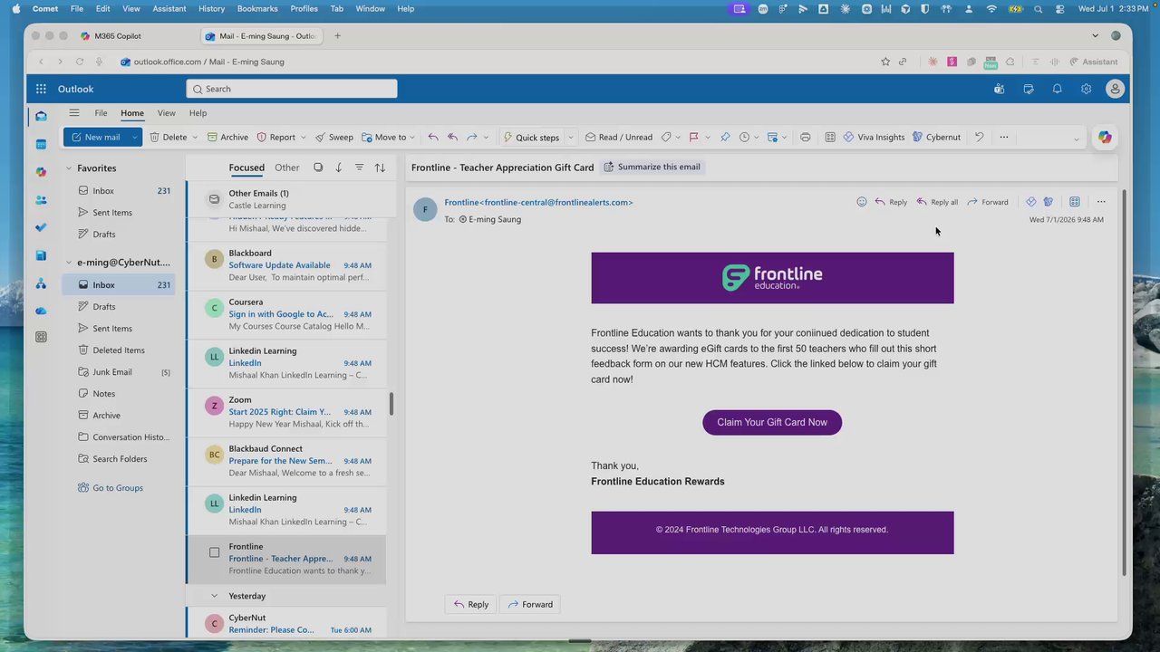Image resolution: width=1160 pixels, height=652 pixels.
Task: Check the Frontline message checkbox
Action: (215, 552)
